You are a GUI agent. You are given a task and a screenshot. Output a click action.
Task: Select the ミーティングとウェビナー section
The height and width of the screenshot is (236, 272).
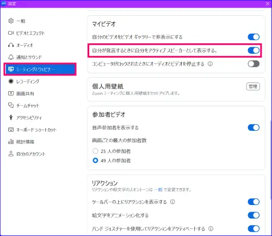coord(40,69)
